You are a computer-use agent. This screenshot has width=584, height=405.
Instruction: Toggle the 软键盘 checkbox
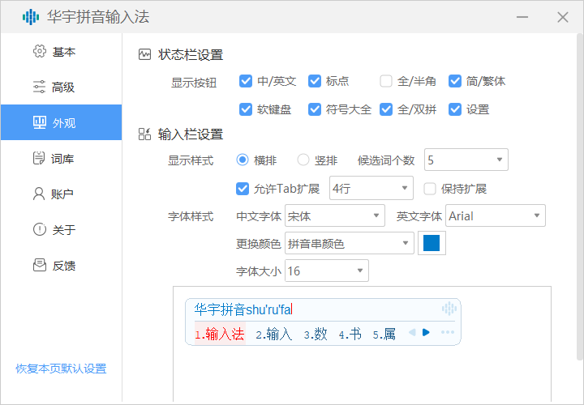246,109
